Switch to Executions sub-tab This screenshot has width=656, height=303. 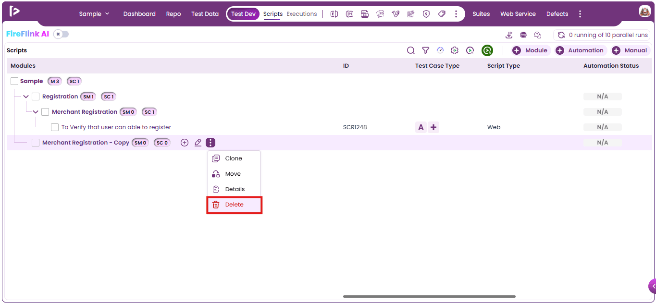pos(302,14)
